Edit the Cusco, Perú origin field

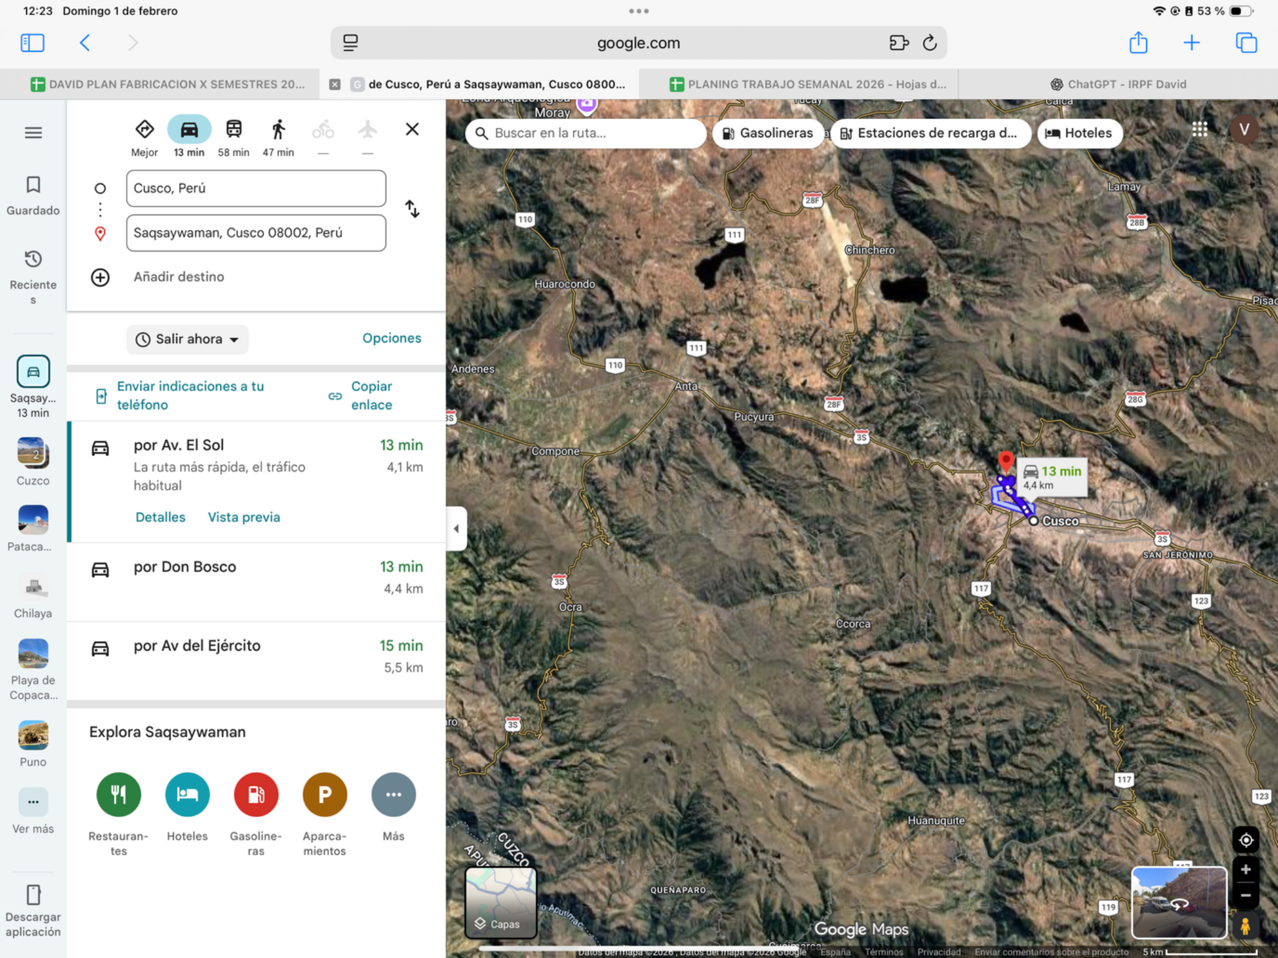(x=256, y=188)
